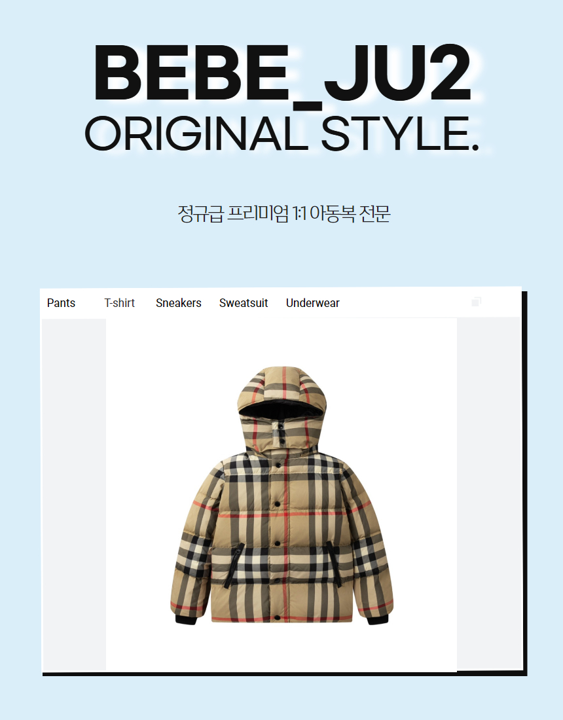Open the checkered puffer jacket product image
Screen dimensions: 563x720
point(281,496)
